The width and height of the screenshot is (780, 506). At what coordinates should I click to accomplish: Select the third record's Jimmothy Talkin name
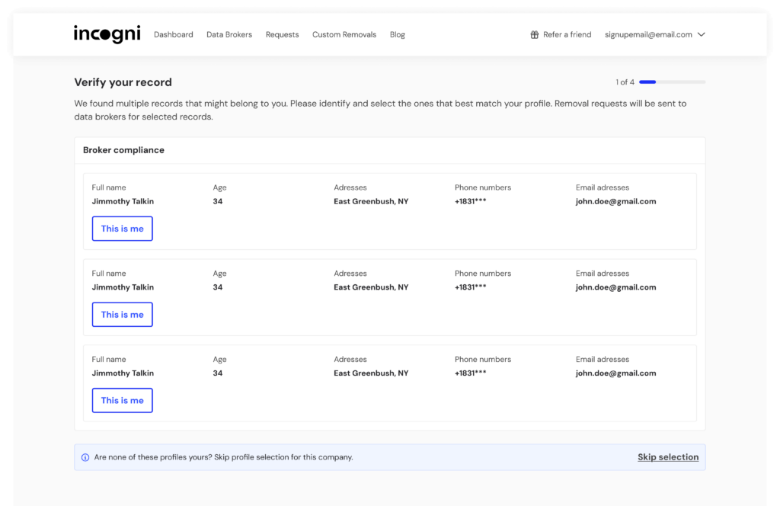pos(123,373)
